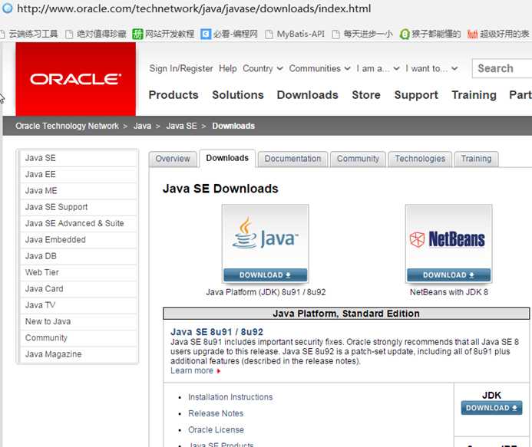532x447 pixels.
Task: Open the Java SE 8u91 / 8u92 heading link
Action: (x=216, y=332)
